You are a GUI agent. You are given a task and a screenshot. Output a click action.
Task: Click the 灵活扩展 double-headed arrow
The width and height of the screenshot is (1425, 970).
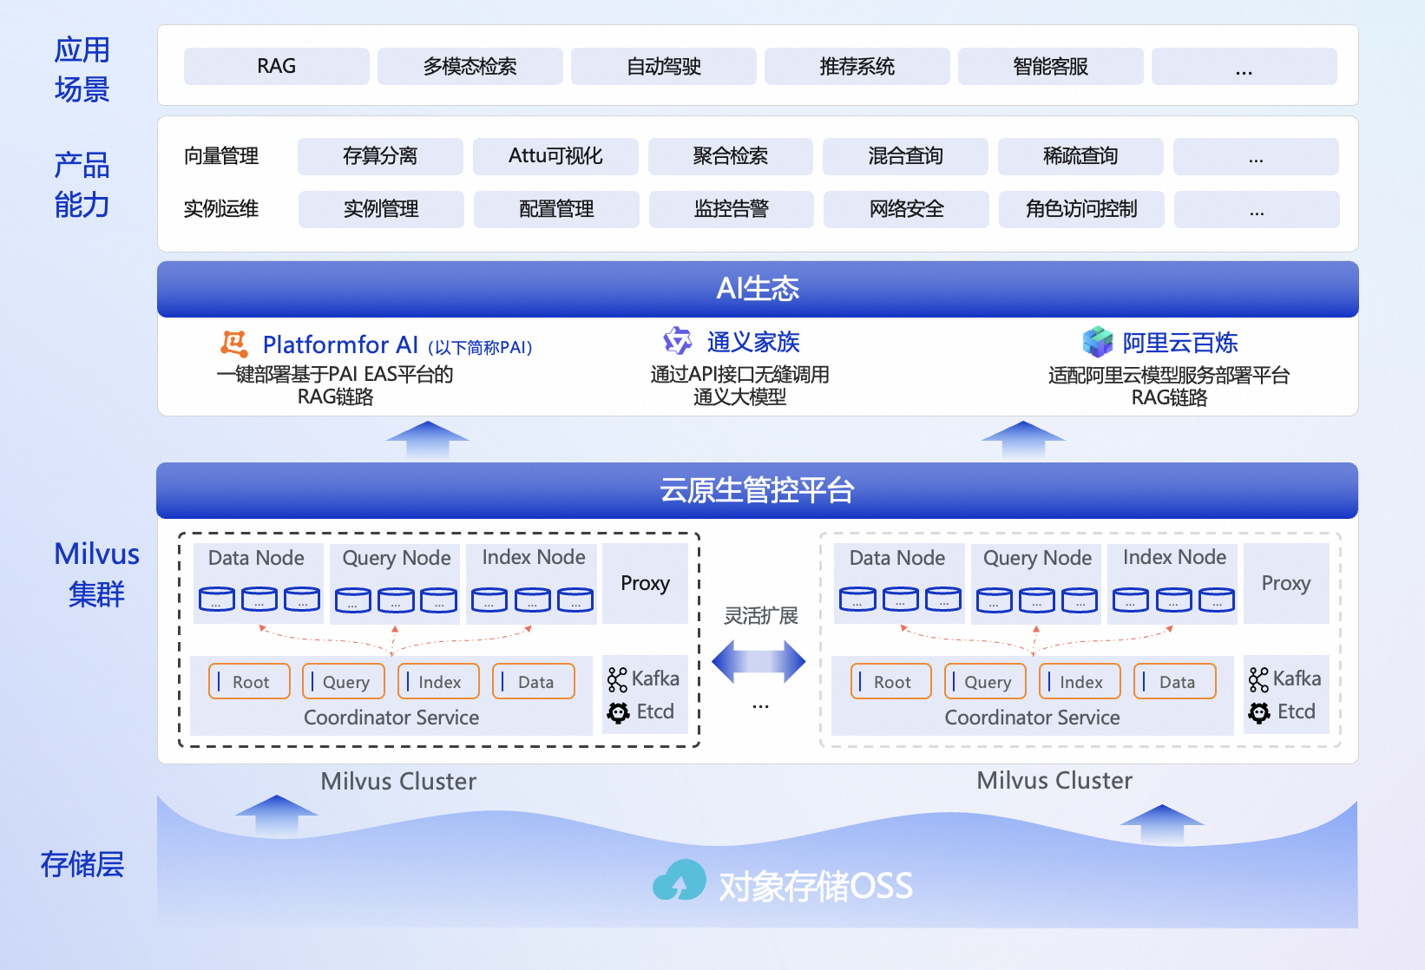(x=758, y=662)
